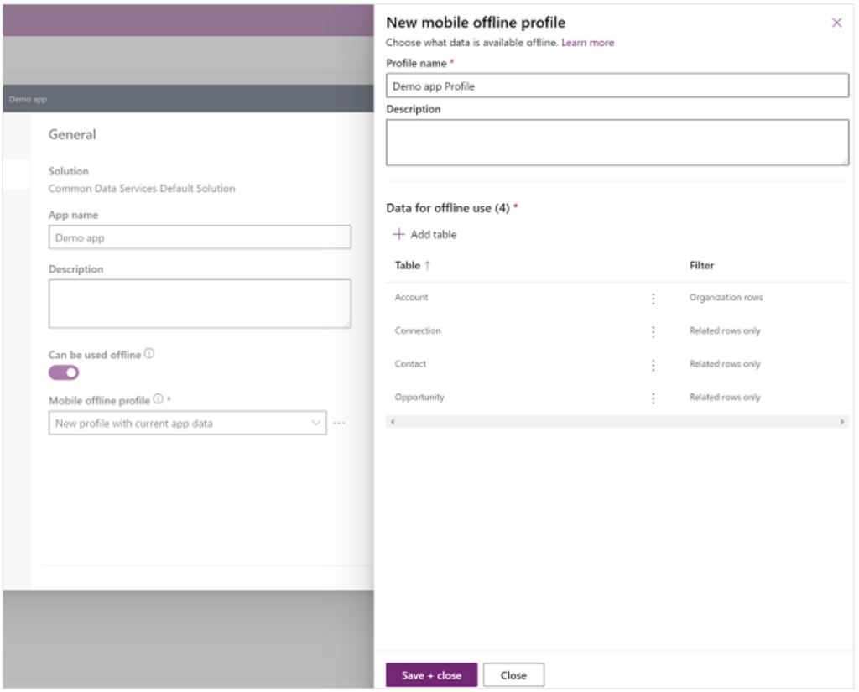
Task: Click the plus icon beside Add table
Action: [x=399, y=235]
